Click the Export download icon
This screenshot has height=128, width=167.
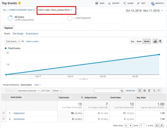click(x=109, y=3)
